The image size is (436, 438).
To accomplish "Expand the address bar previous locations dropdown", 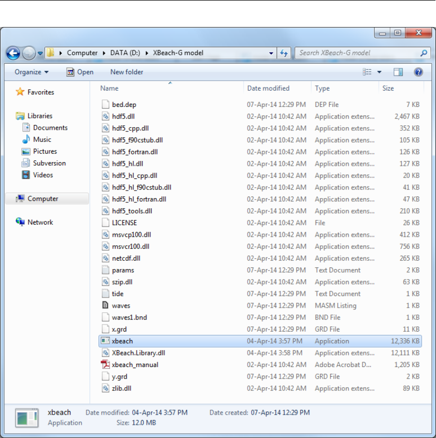I will pos(271,53).
